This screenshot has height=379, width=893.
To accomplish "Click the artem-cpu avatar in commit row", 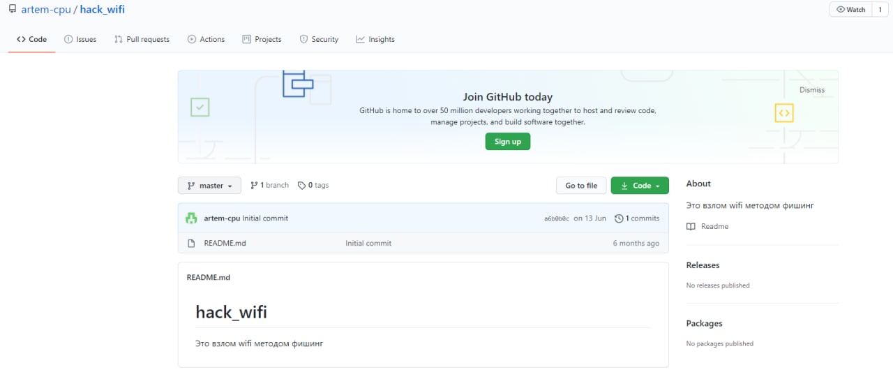I will [191, 218].
